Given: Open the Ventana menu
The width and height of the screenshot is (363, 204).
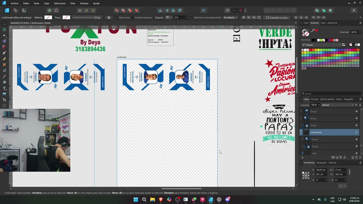Looking at the screenshot, I should click(84, 3).
